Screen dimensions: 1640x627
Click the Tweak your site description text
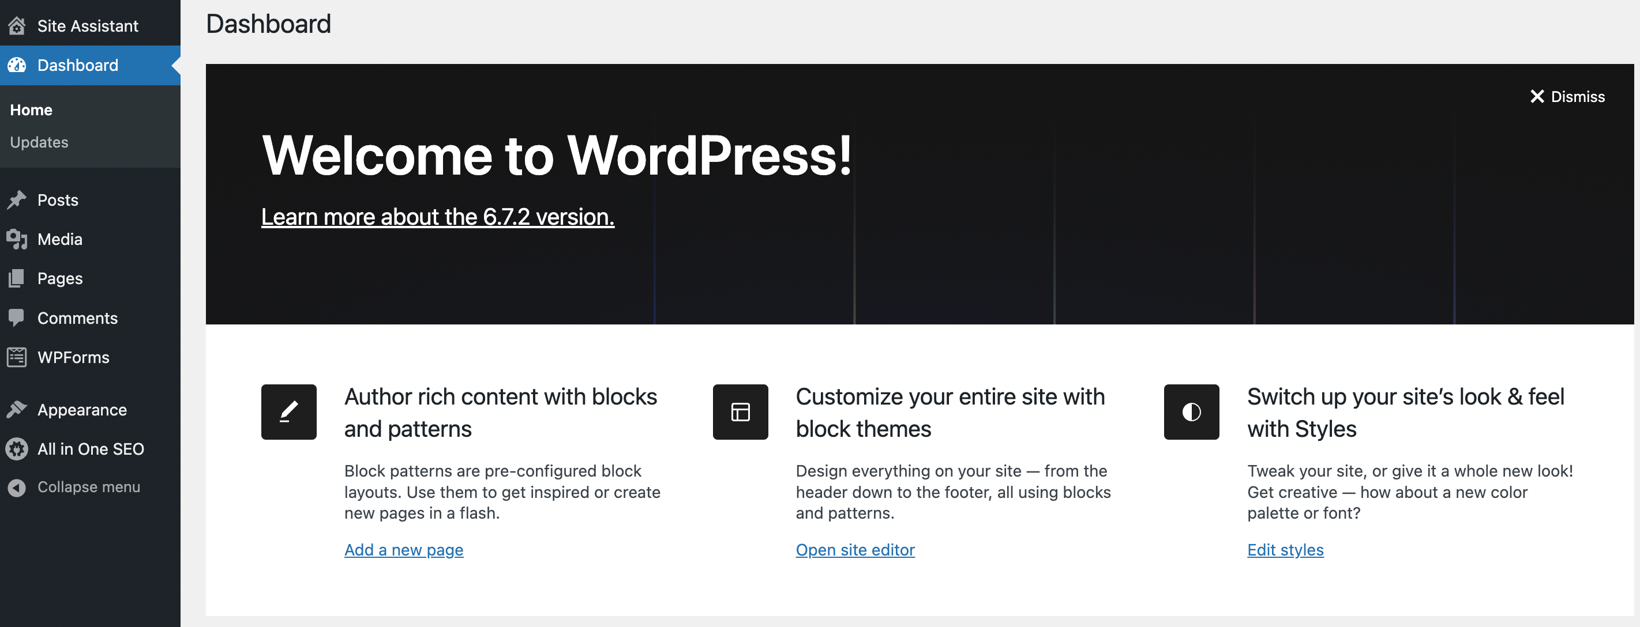[1409, 492]
